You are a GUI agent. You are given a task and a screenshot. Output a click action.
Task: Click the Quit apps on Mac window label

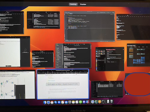[63, 84]
